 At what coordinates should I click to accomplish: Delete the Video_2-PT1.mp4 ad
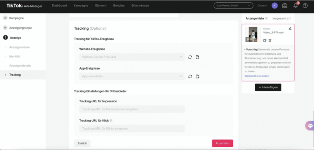point(270,41)
